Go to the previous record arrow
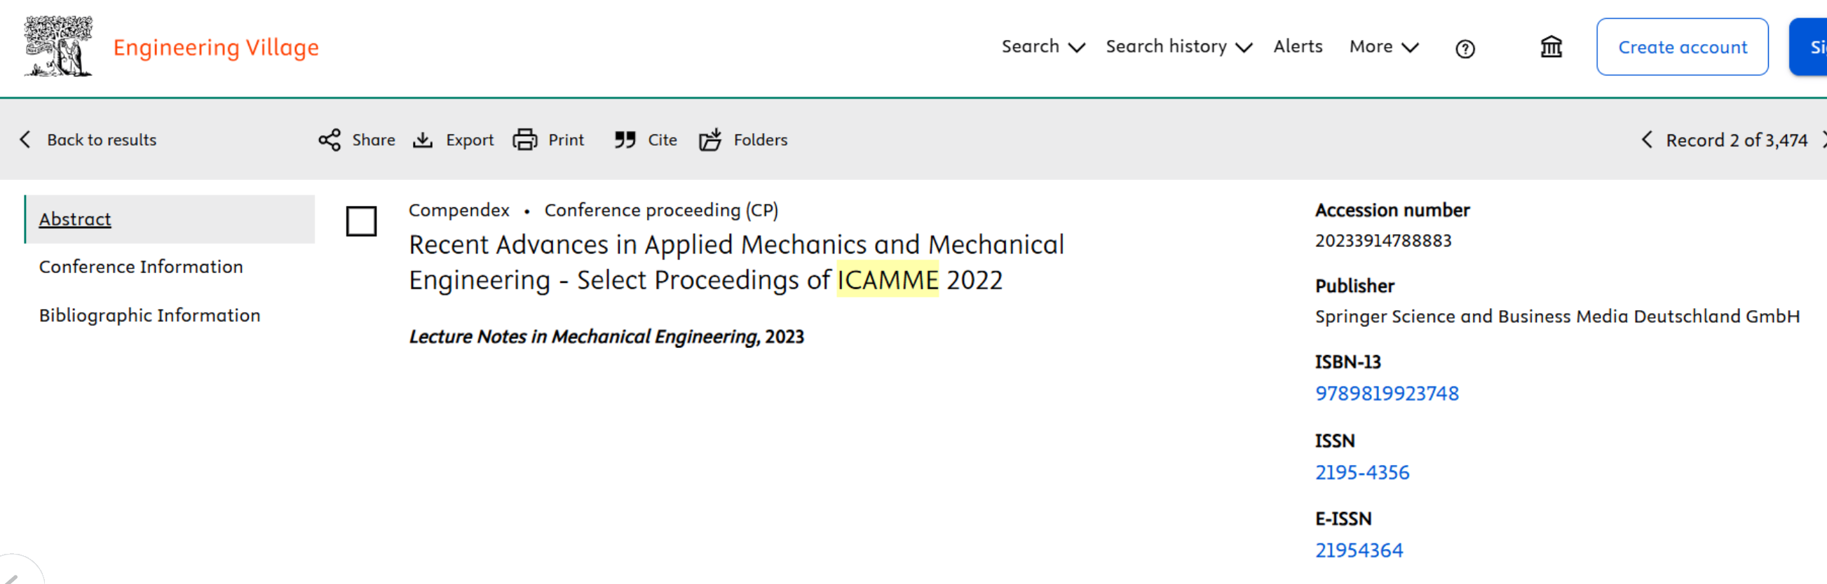This screenshot has height=584, width=1827. pyautogui.click(x=1647, y=139)
